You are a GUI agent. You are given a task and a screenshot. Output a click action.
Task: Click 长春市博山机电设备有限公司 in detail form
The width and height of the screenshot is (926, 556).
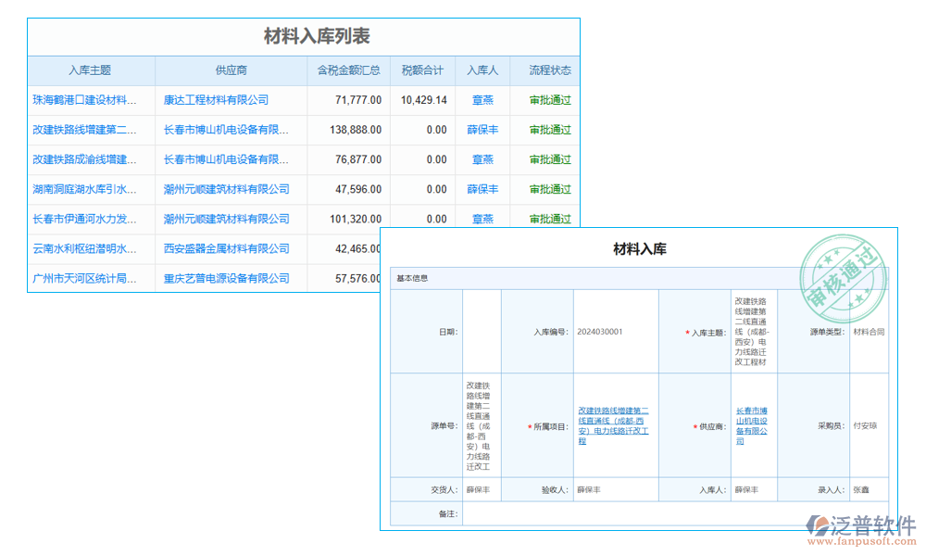[x=752, y=426]
